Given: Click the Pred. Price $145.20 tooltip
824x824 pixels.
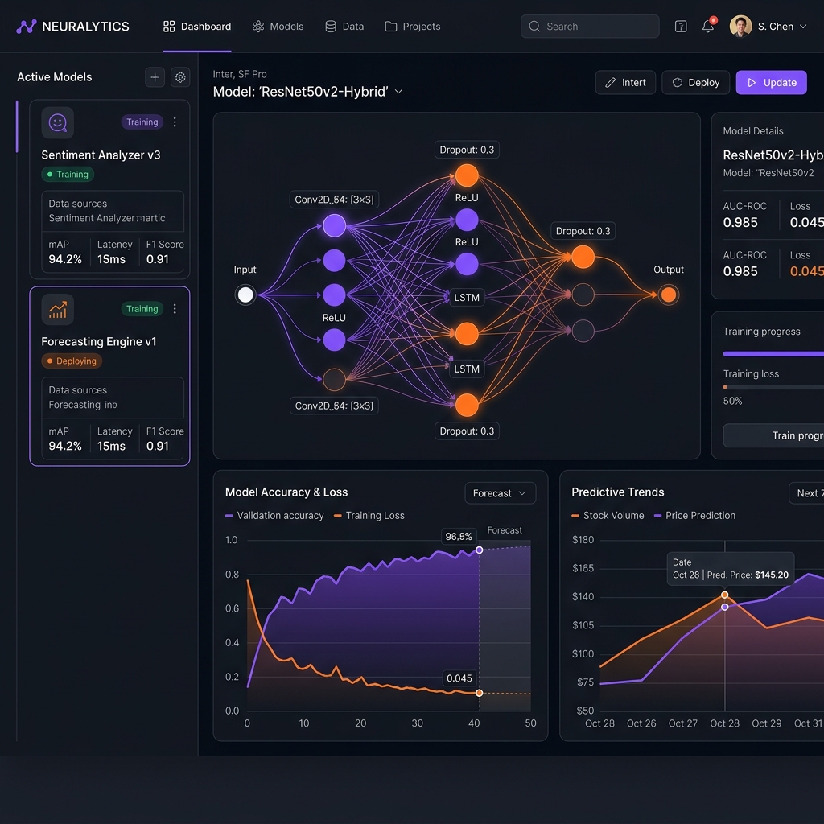Looking at the screenshot, I should pyautogui.click(x=731, y=569).
